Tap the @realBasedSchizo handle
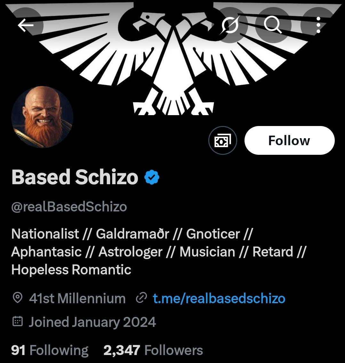 [x=69, y=207]
